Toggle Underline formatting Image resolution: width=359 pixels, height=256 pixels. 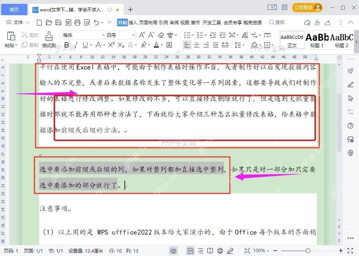(86, 45)
